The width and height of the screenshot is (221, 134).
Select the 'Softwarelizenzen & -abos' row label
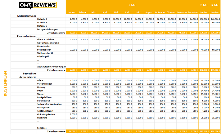(50, 104)
